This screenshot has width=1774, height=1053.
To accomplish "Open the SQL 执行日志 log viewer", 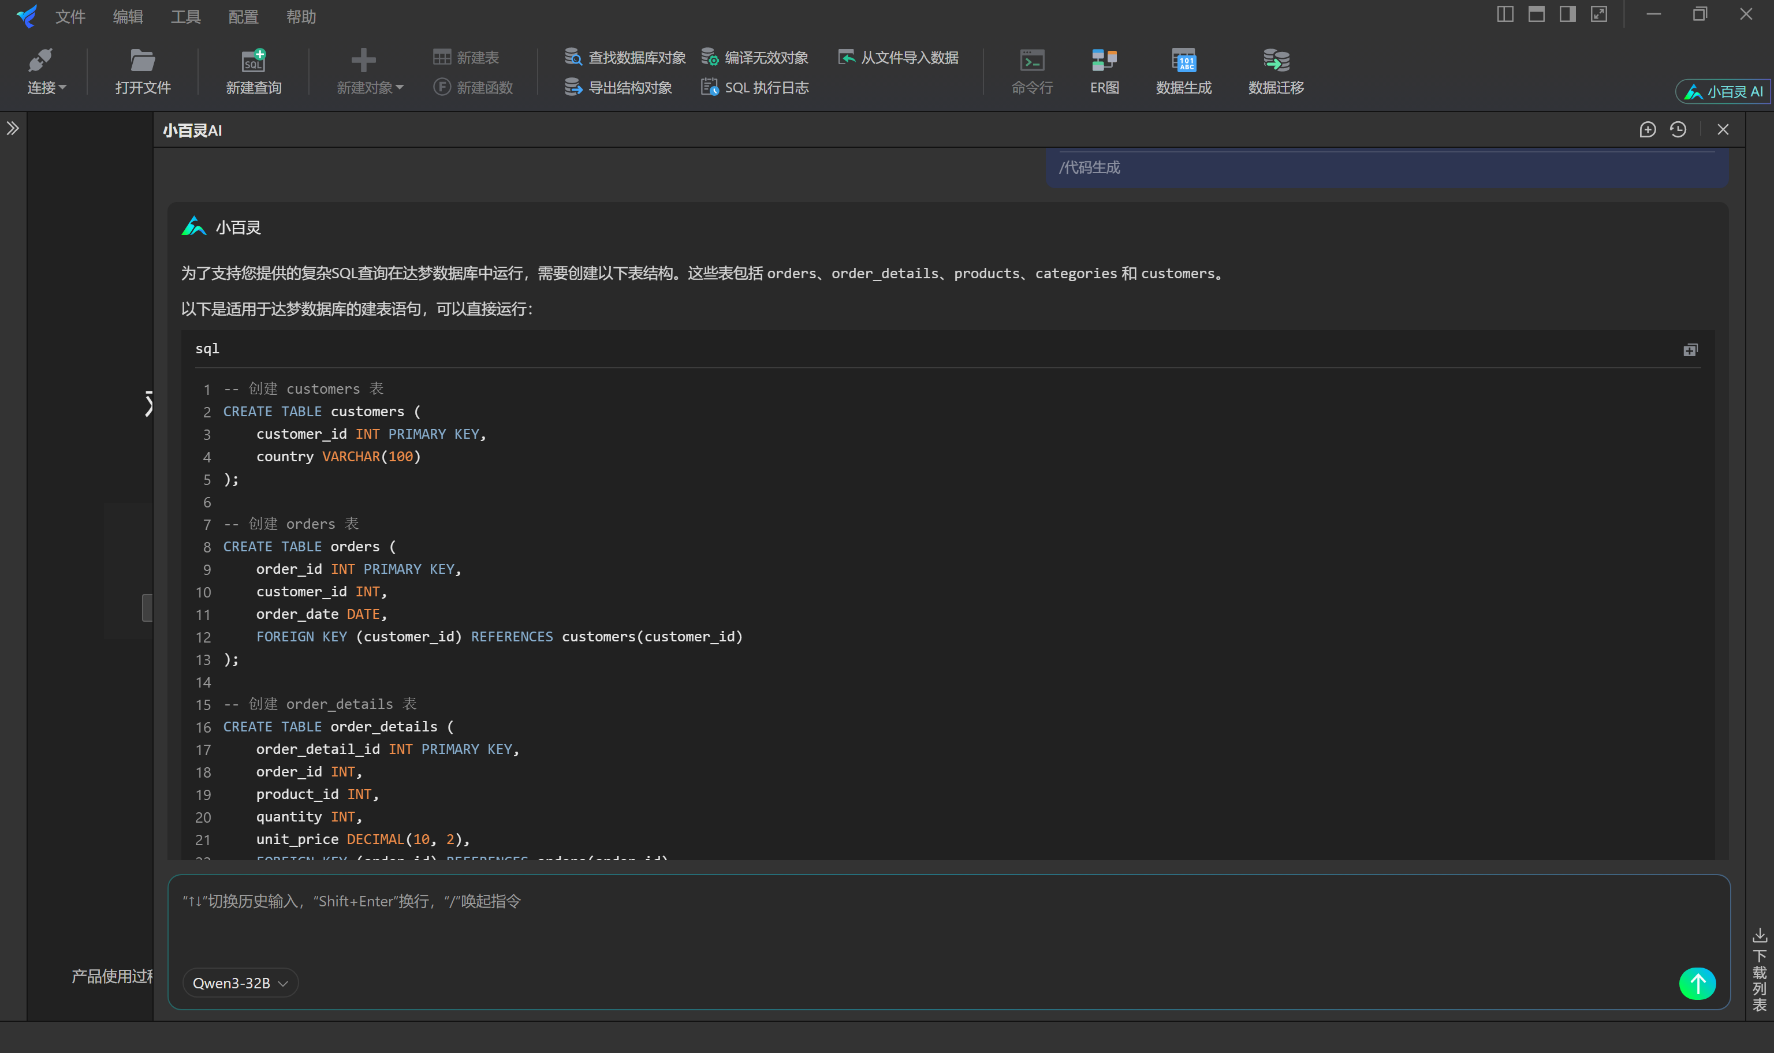I will tap(754, 87).
